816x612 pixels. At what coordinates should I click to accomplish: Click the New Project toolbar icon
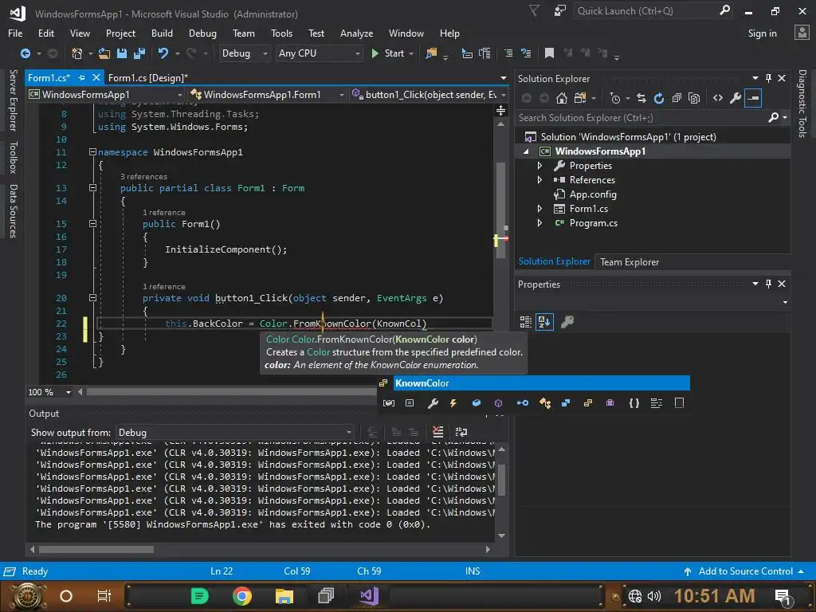pyautogui.click(x=77, y=53)
